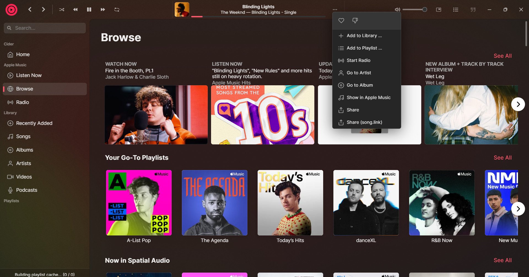Open Today's Hits playlist cover
Screen dimensions: 529x277
tap(290, 203)
